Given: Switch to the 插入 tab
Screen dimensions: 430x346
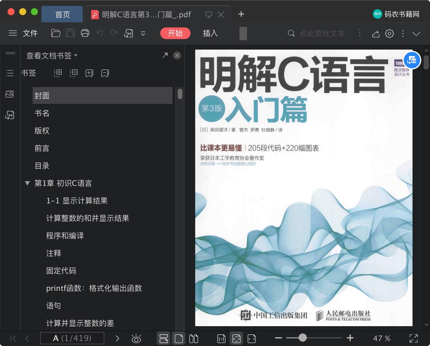Looking at the screenshot, I should click(210, 33).
